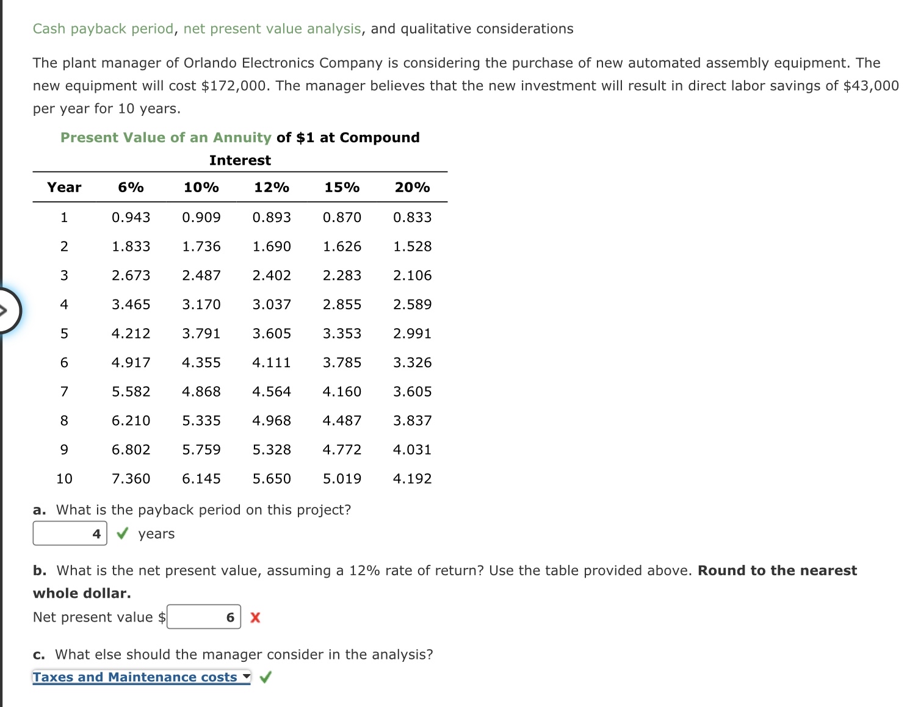This screenshot has height=707, width=907.
Task: Open the Cash payback period link
Action: coord(101,28)
